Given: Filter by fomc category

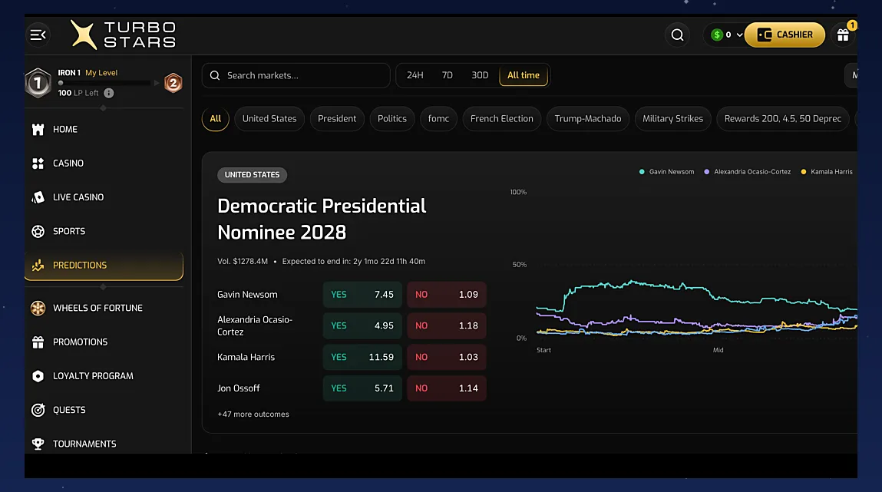Looking at the screenshot, I should (438, 119).
